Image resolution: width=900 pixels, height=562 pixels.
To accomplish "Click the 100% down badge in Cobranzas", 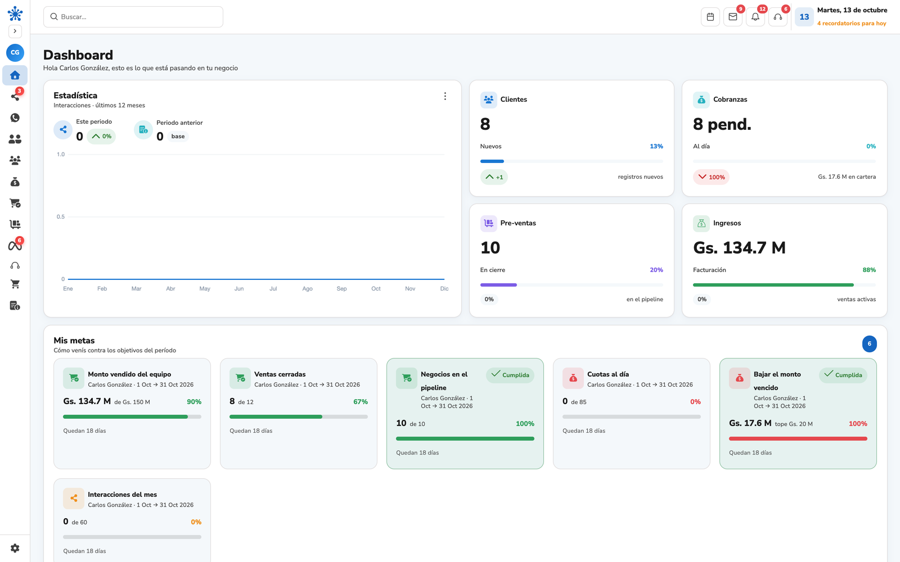I will point(711,177).
